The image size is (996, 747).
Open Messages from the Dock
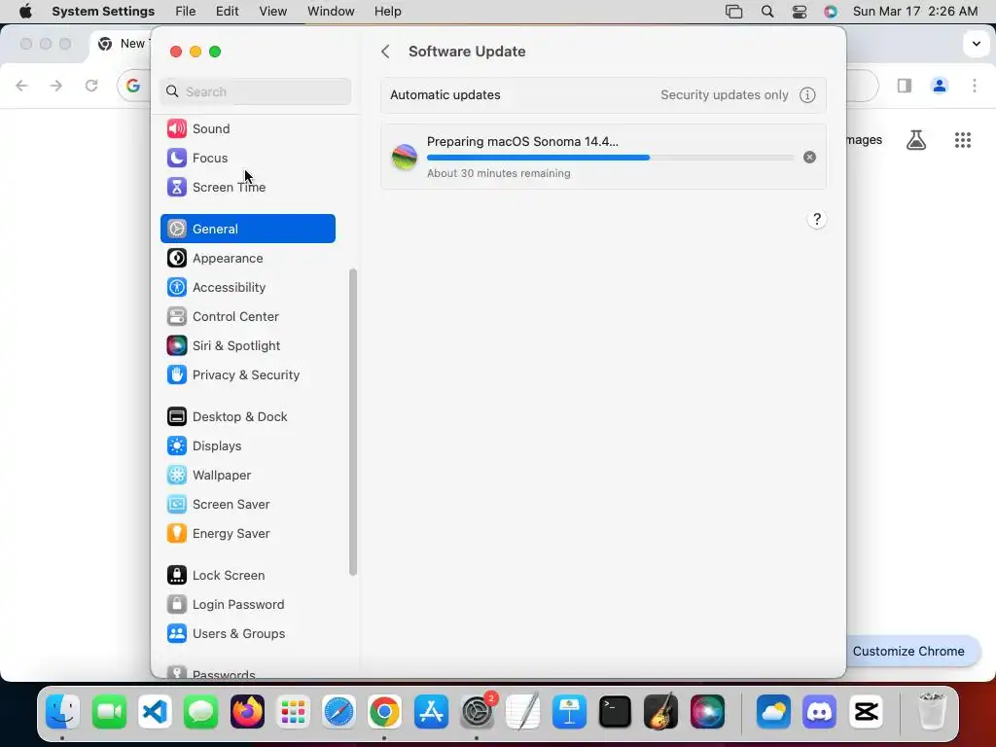(x=201, y=711)
